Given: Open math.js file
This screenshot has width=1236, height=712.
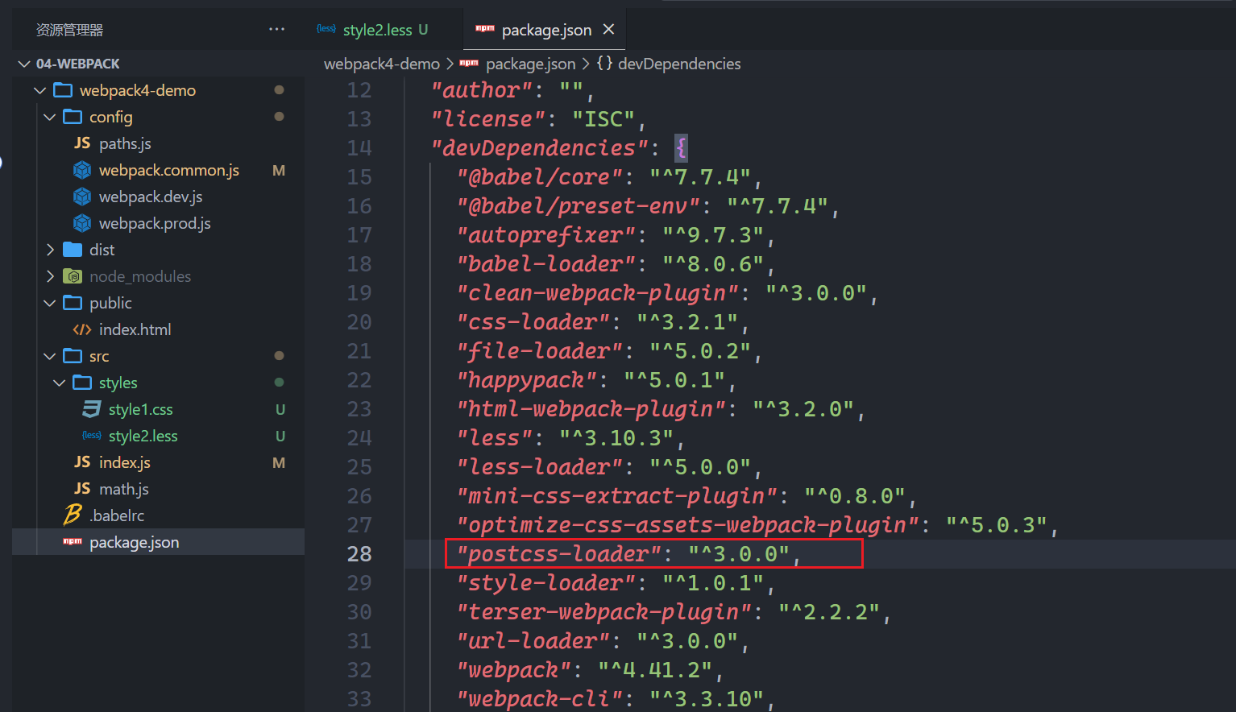Looking at the screenshot, I should tap(124, 489).
